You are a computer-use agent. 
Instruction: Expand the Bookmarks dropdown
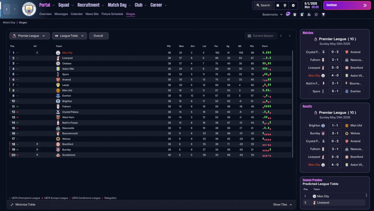click(x=272, y=14)
